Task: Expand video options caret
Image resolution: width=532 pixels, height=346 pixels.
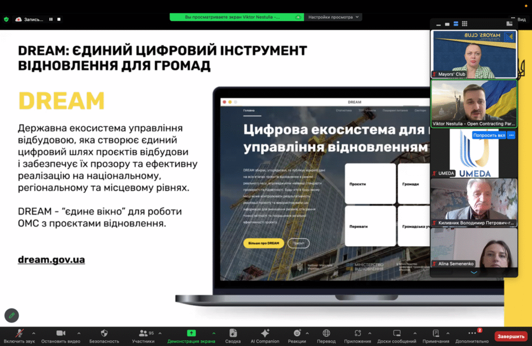Action: click(x=79, y=333)
